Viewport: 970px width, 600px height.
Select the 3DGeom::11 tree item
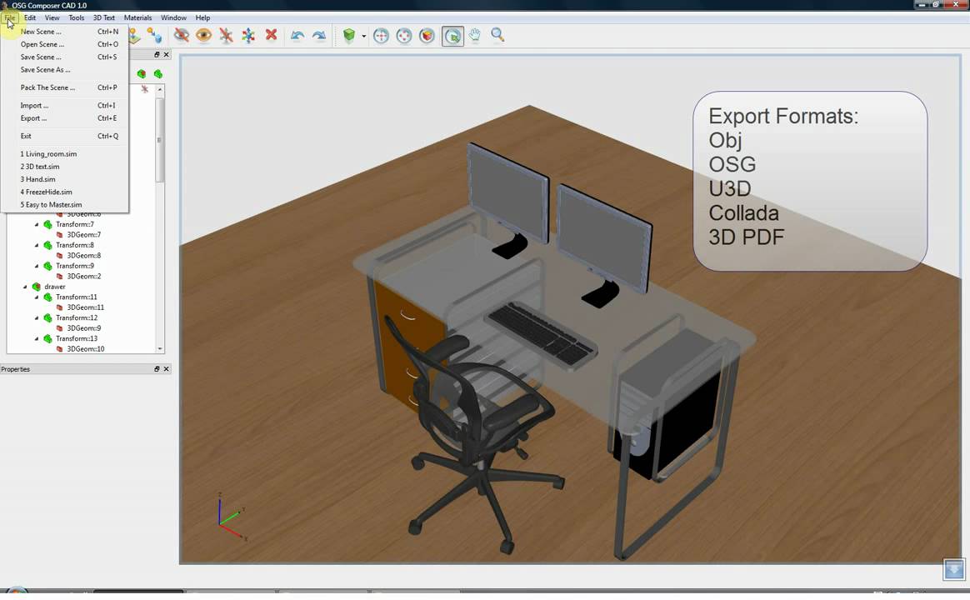[85, 307]
